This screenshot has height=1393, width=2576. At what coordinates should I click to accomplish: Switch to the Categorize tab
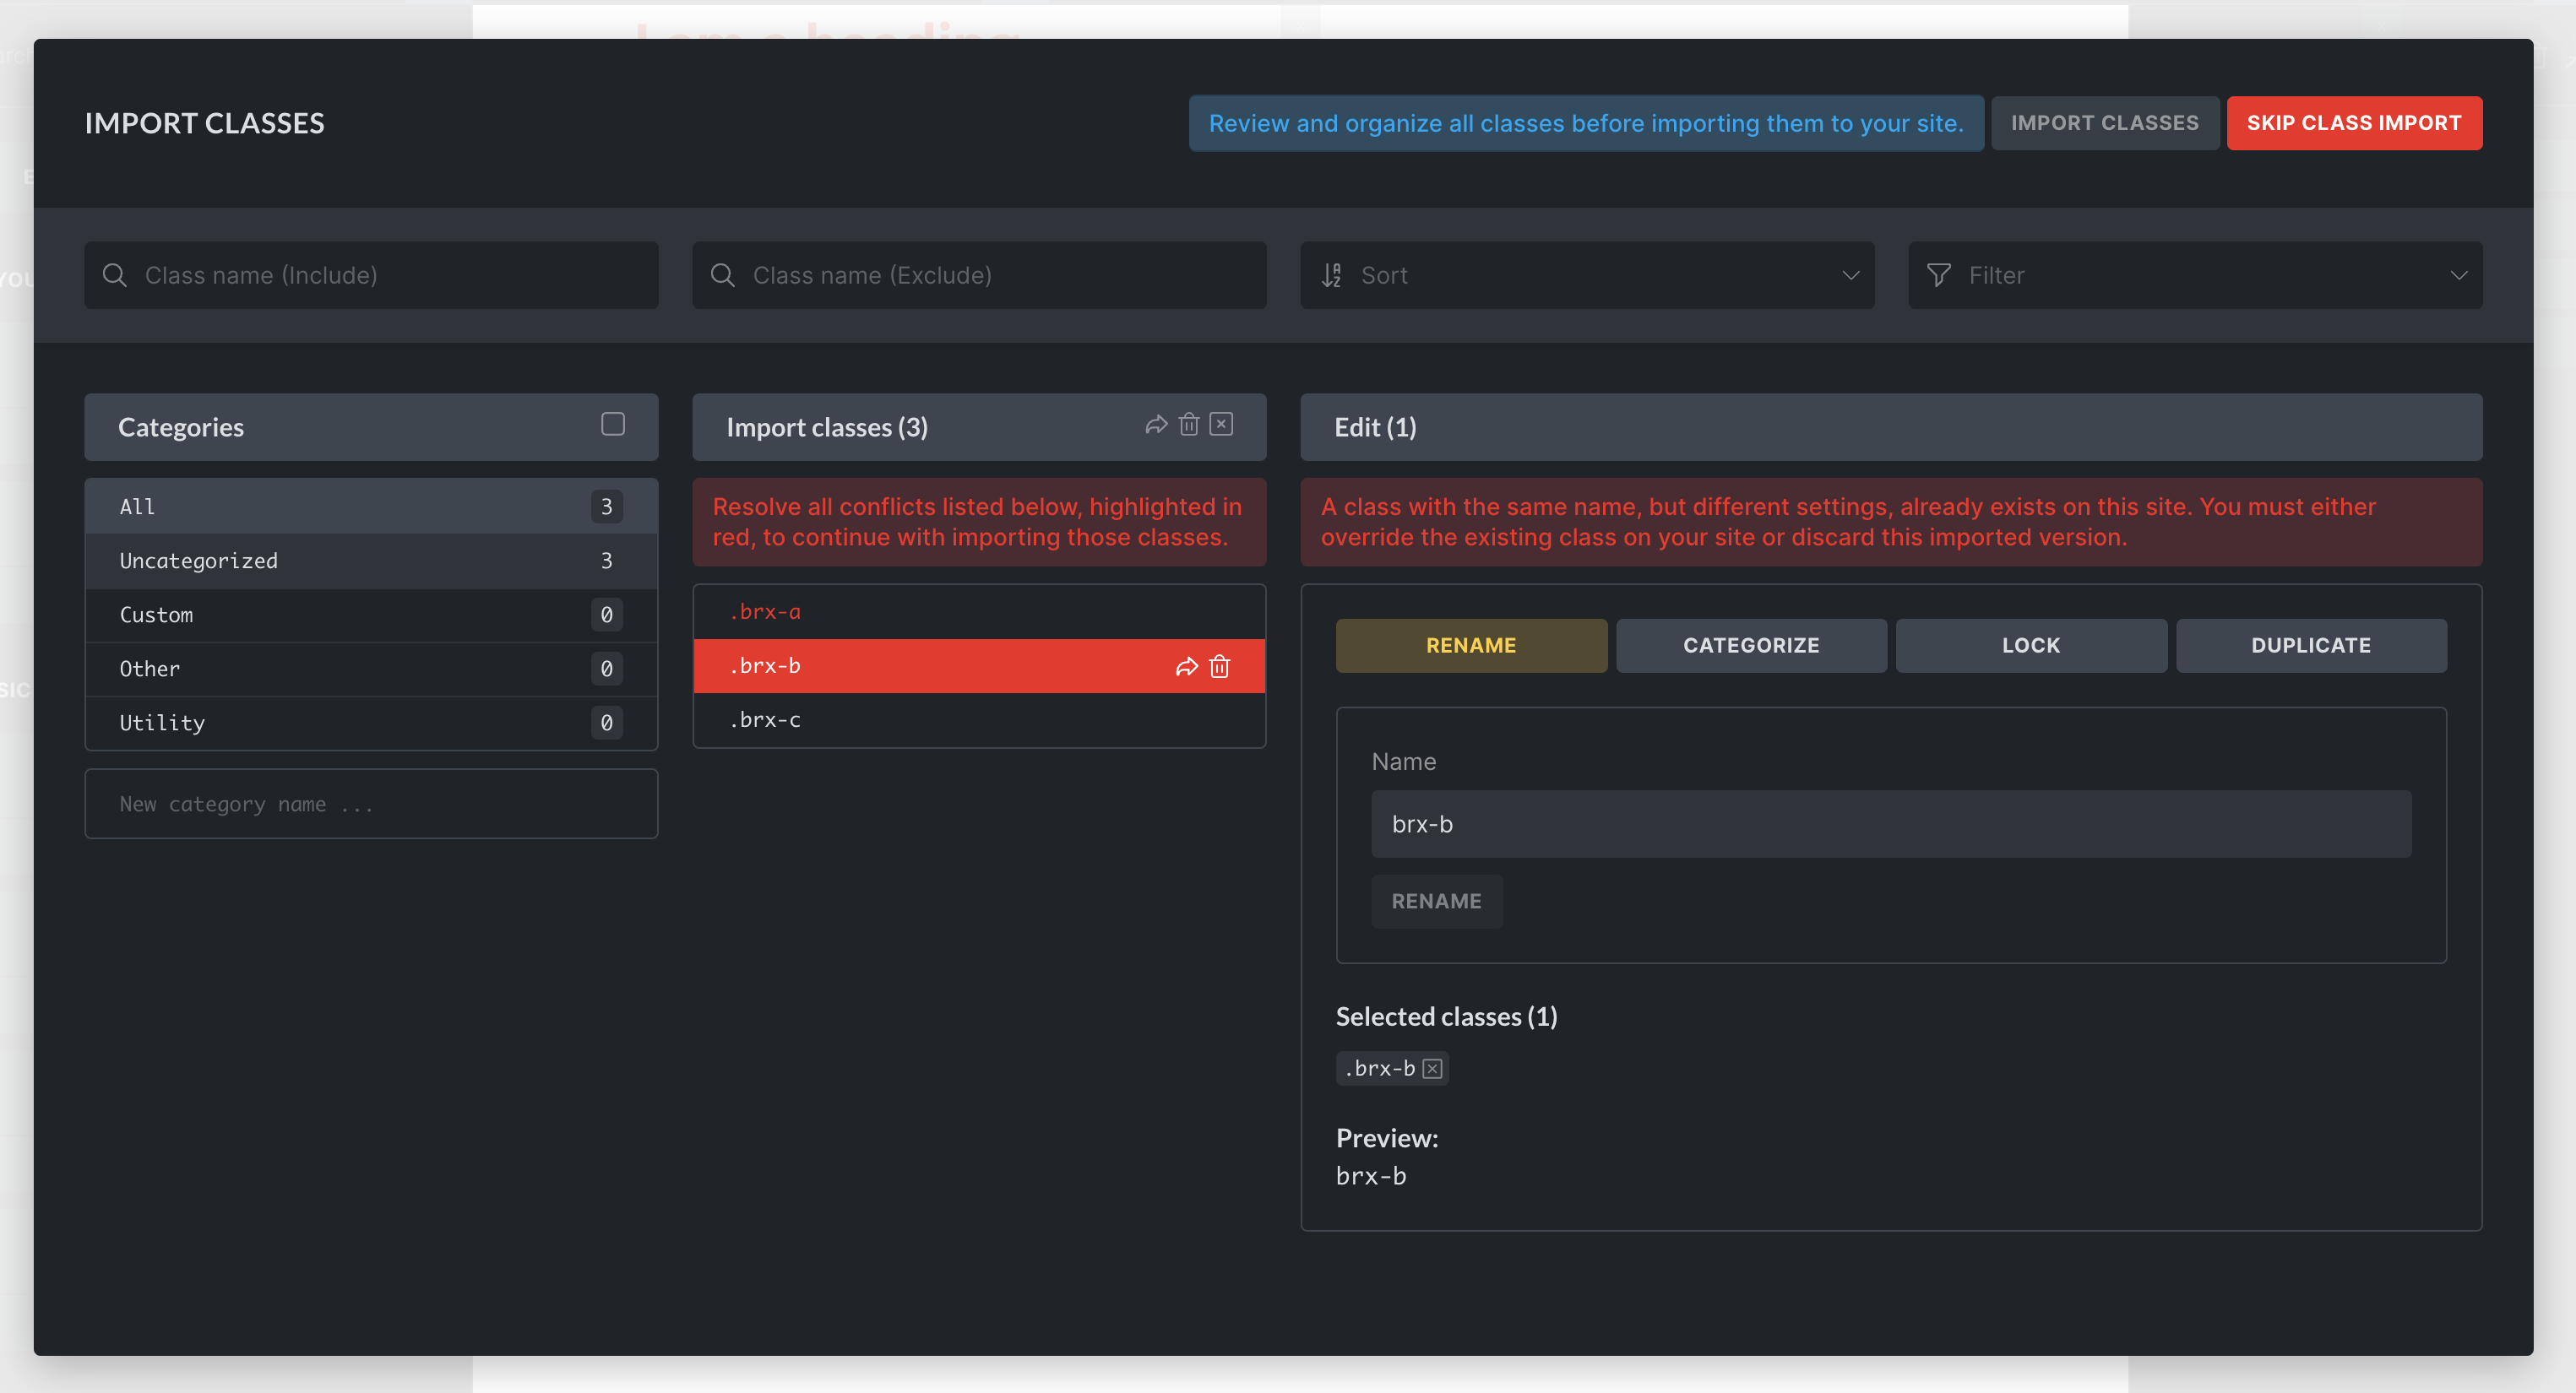pos(1751,646)
